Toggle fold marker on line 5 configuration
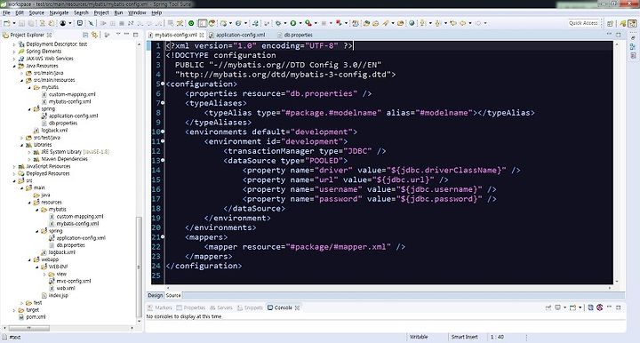Image resolution: width=640 pixels, height=343 pixels. 163,84
